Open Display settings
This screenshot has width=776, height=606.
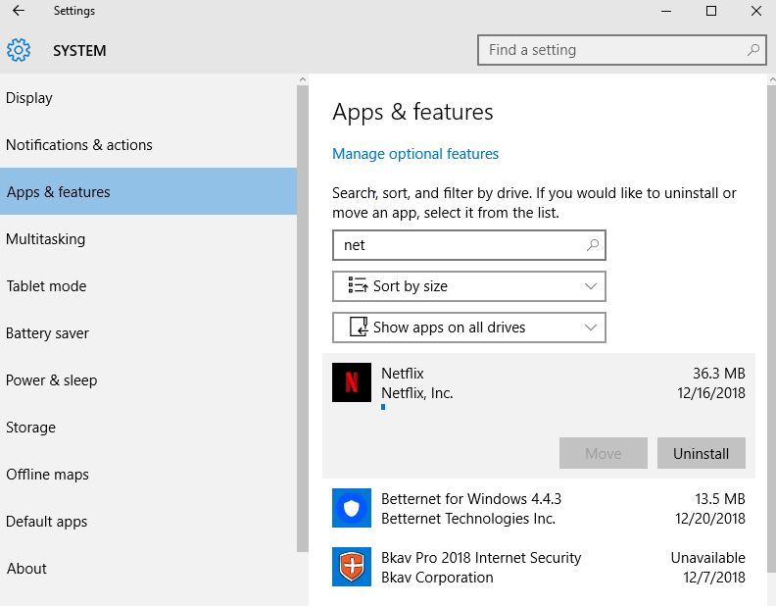pos(149,97)
